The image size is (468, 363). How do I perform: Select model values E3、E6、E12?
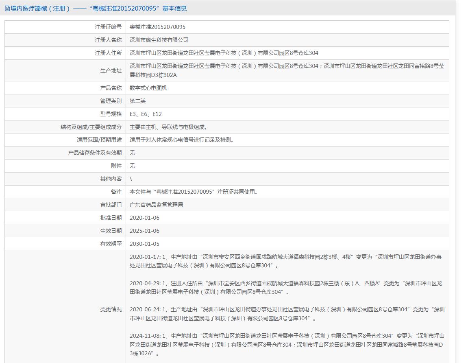(146, 114)
